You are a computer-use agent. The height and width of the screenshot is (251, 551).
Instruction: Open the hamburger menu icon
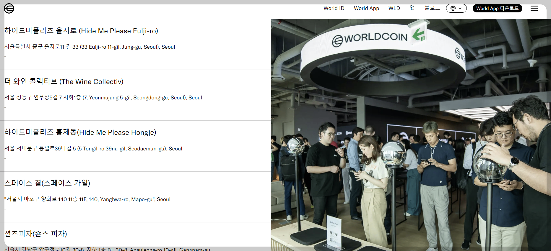(534, 8)
